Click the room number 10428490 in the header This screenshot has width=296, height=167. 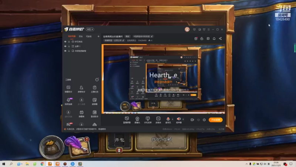click(142, 40)
